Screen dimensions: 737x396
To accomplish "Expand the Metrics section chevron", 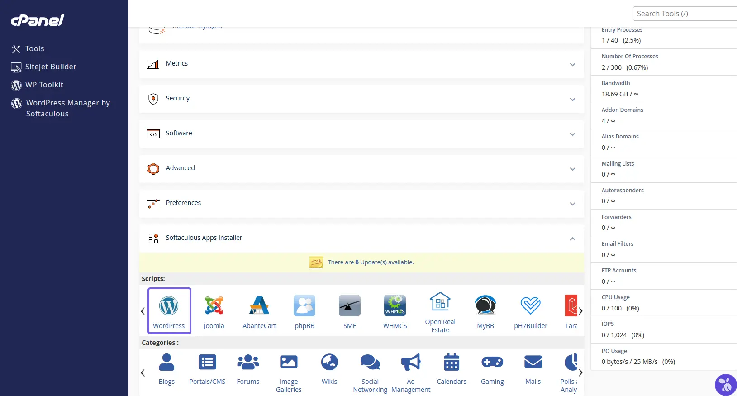I will pos(572,64).
